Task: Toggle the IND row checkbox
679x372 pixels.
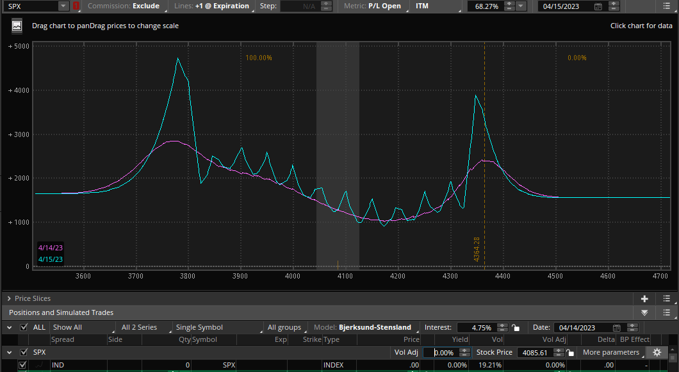Action: [22, 365]
